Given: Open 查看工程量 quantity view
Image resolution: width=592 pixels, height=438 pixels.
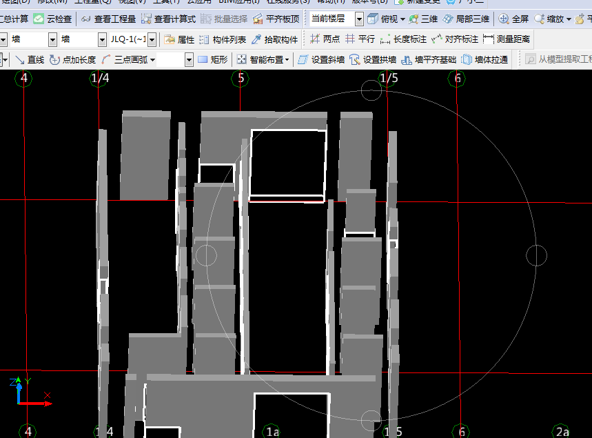Looking at the screenshot, I should (108, 19).
